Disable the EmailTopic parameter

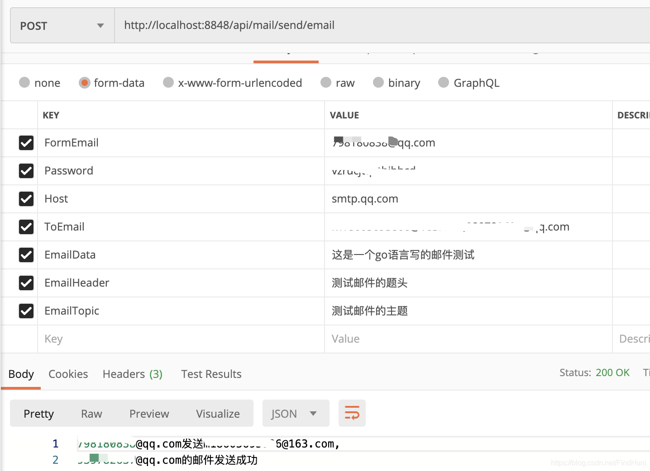(26, 311)
